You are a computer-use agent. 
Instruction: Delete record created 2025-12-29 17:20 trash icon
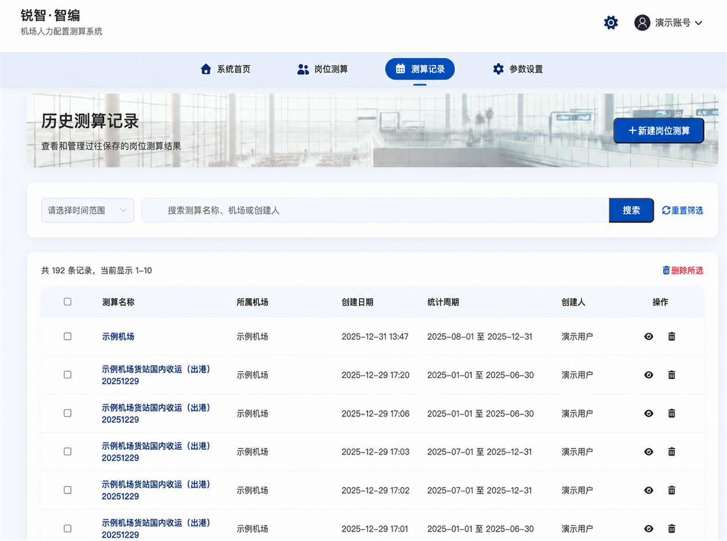672,375
